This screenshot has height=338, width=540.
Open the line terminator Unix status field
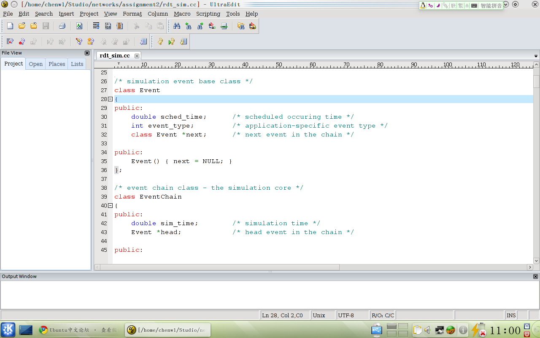coord(323,315)
